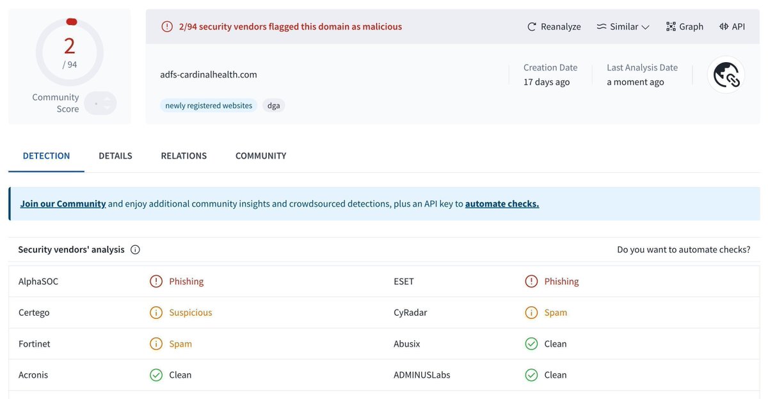Image resolution: width=768 pixels, height=399 pixels.
Task: Click the 'Creation Date' label
Action: tap(550, 67)
